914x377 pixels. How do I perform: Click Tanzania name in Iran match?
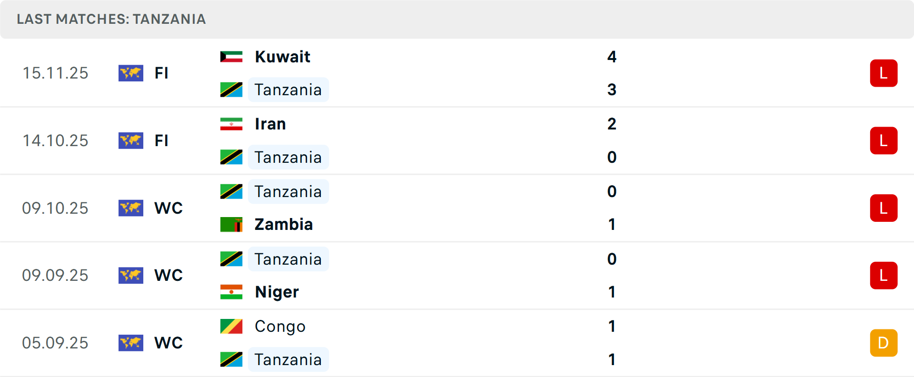pos(288,157)
